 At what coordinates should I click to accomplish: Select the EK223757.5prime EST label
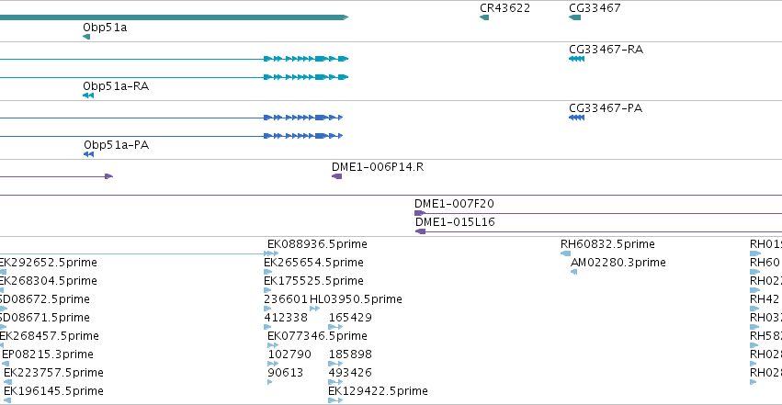click(x=53, y=373)
